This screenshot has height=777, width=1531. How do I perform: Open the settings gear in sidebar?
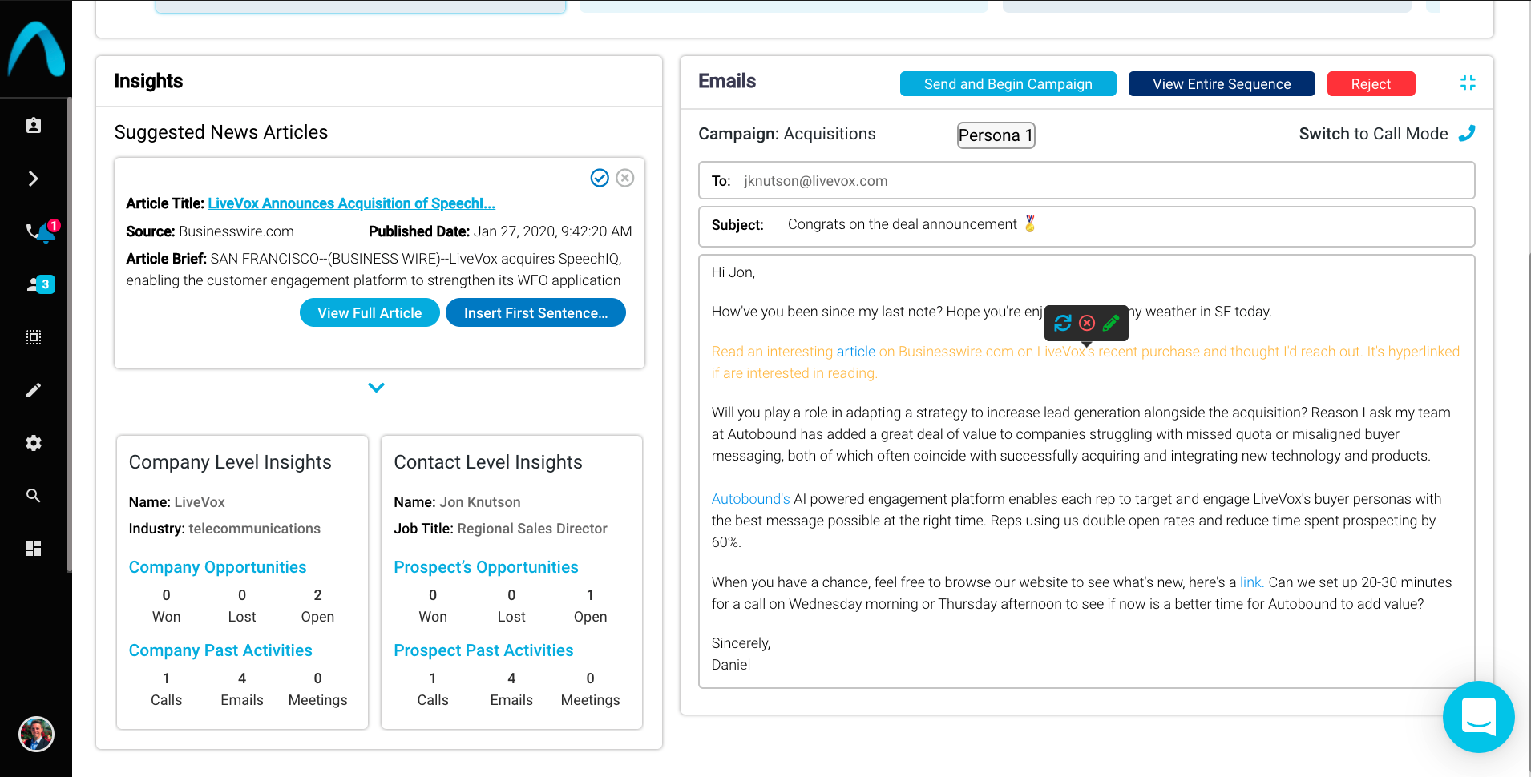34,443
